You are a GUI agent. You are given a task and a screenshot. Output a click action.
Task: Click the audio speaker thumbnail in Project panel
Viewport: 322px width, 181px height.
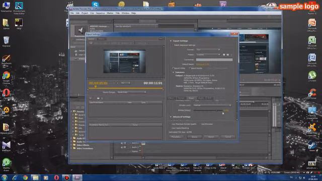80,30
